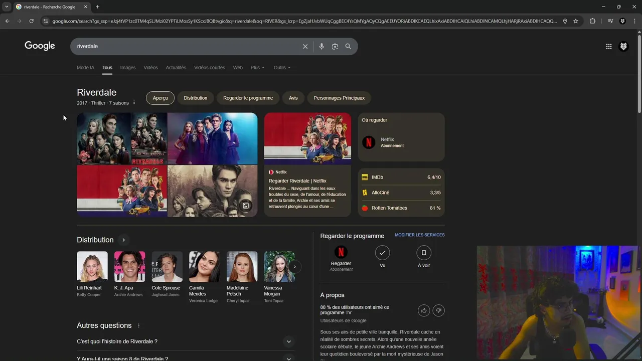Switch to the Images tab
The image size is (642, 361).
tap(128, 68)
